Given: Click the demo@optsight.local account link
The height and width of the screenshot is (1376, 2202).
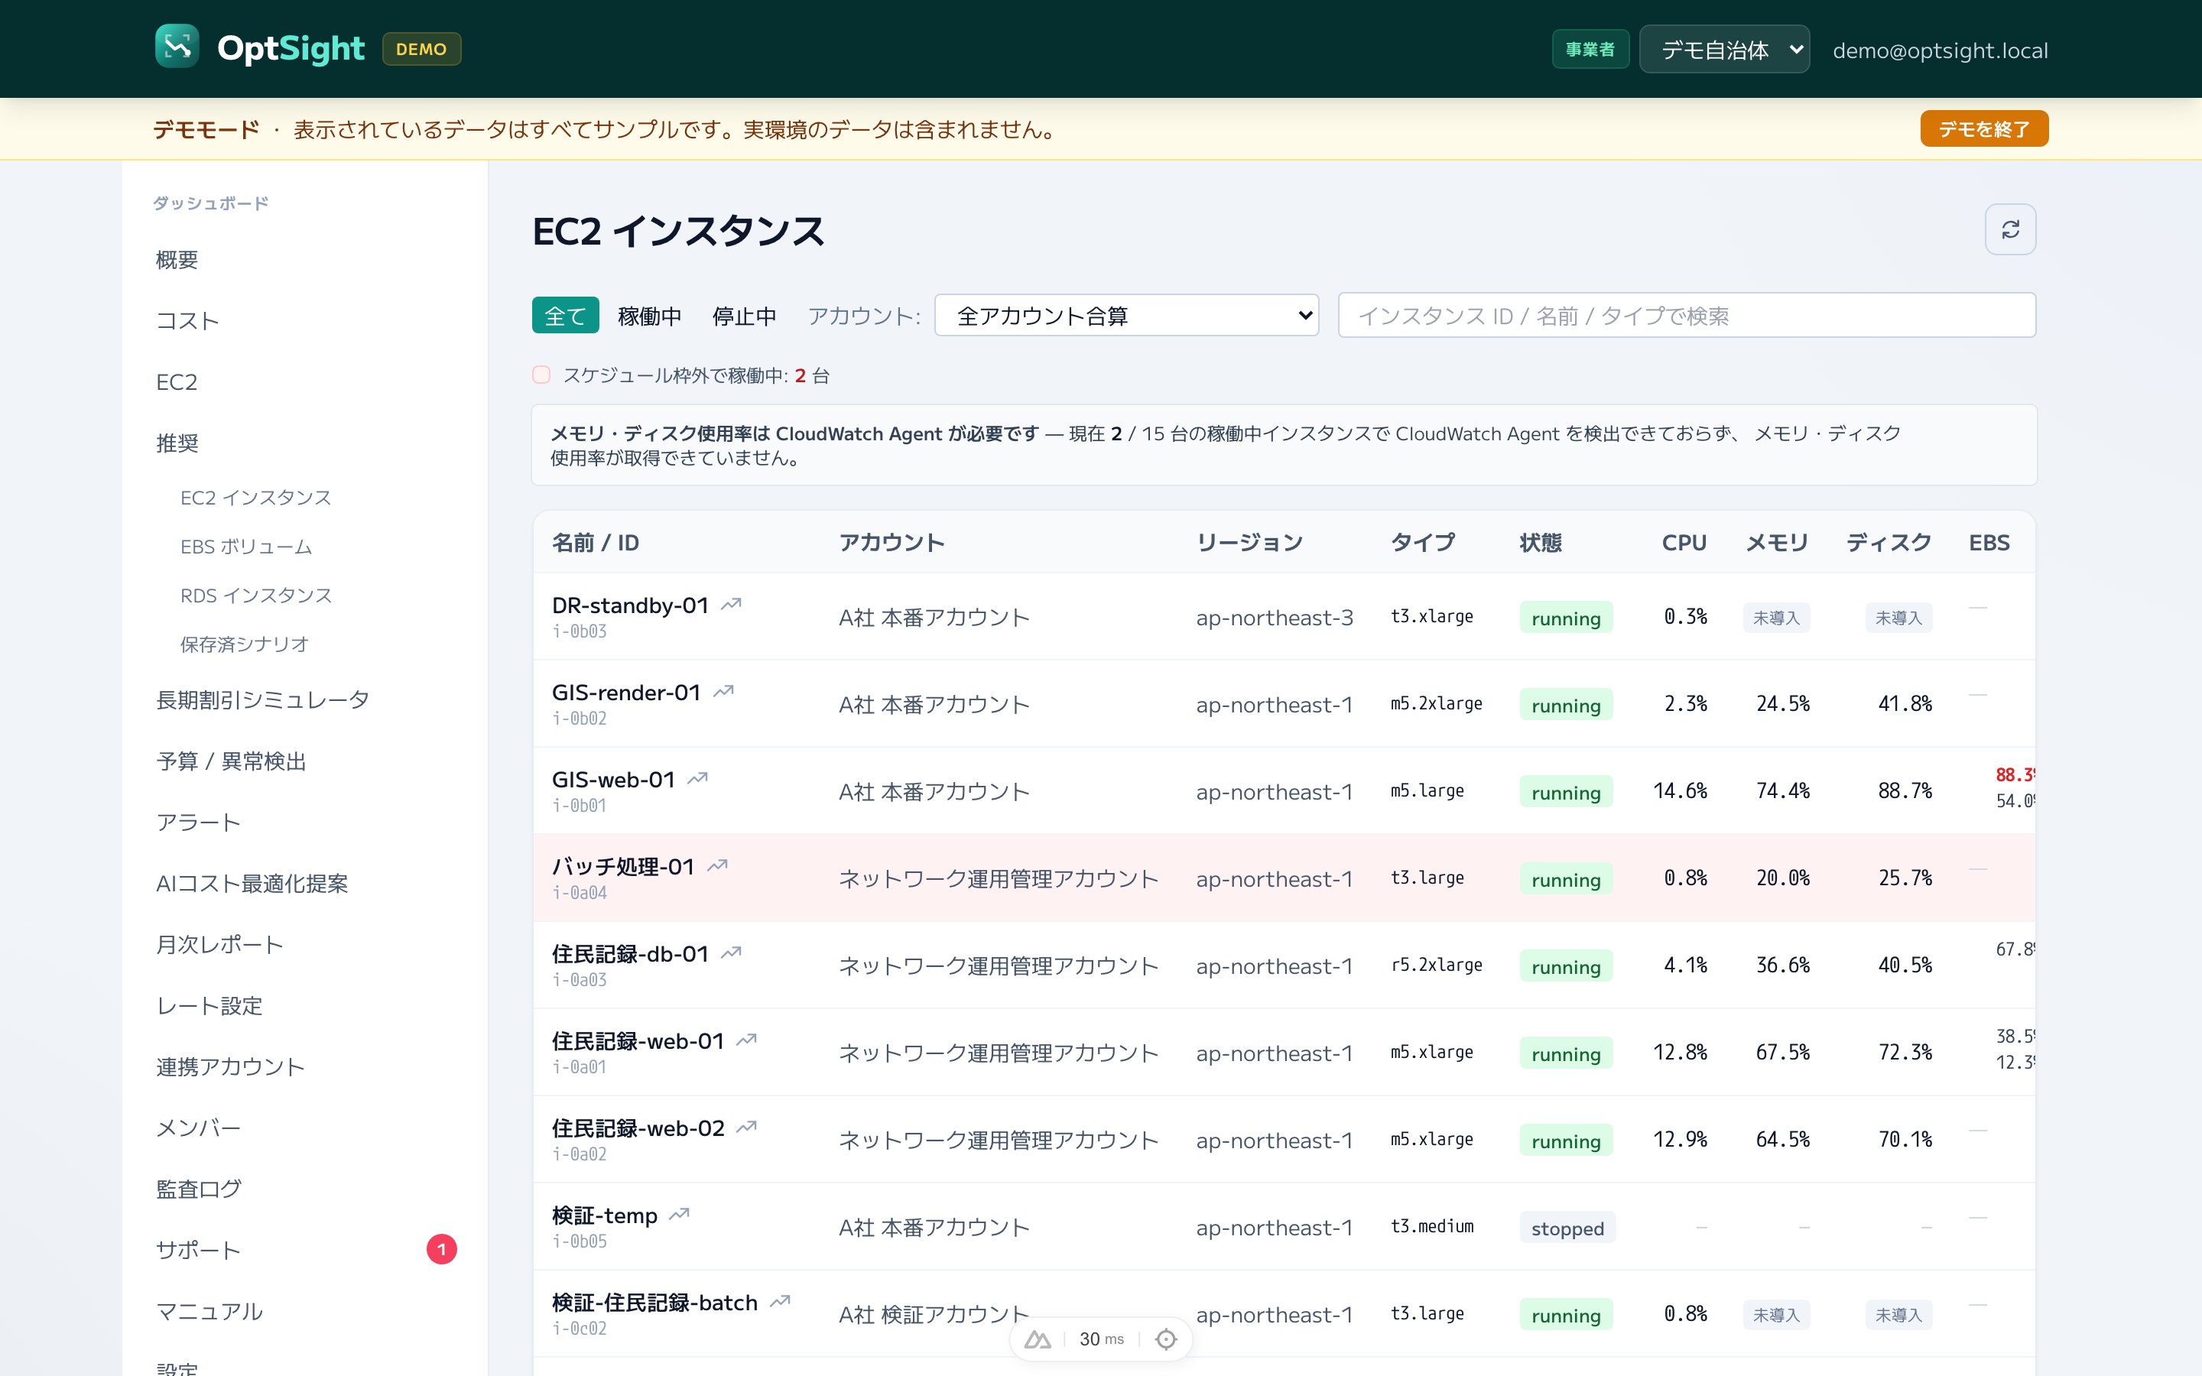Looking at the screenshot, I should [1940, 50].
